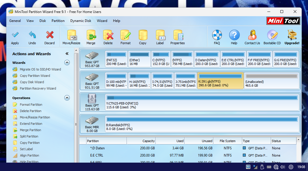Viewport: 308px width, 171px height.
Task: Open the FAQ lifebuoy icon
Action: pyautogui.click(x=217, y=35)
